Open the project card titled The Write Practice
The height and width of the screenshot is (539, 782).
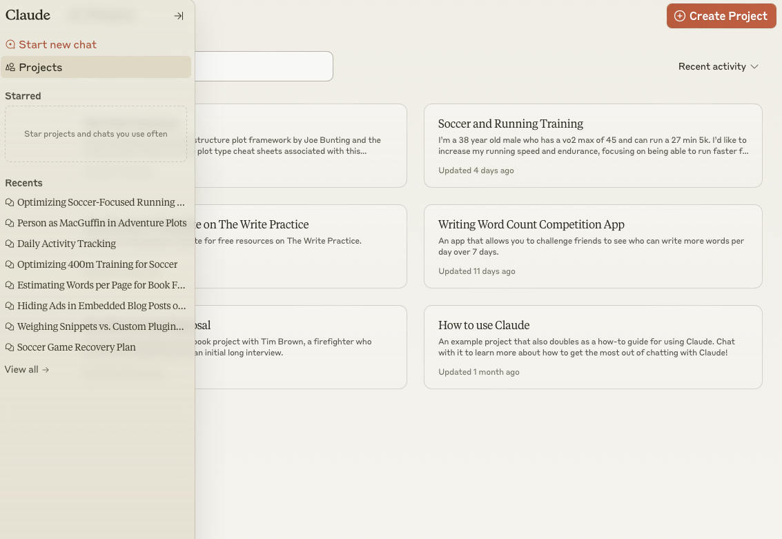[301, 246]
